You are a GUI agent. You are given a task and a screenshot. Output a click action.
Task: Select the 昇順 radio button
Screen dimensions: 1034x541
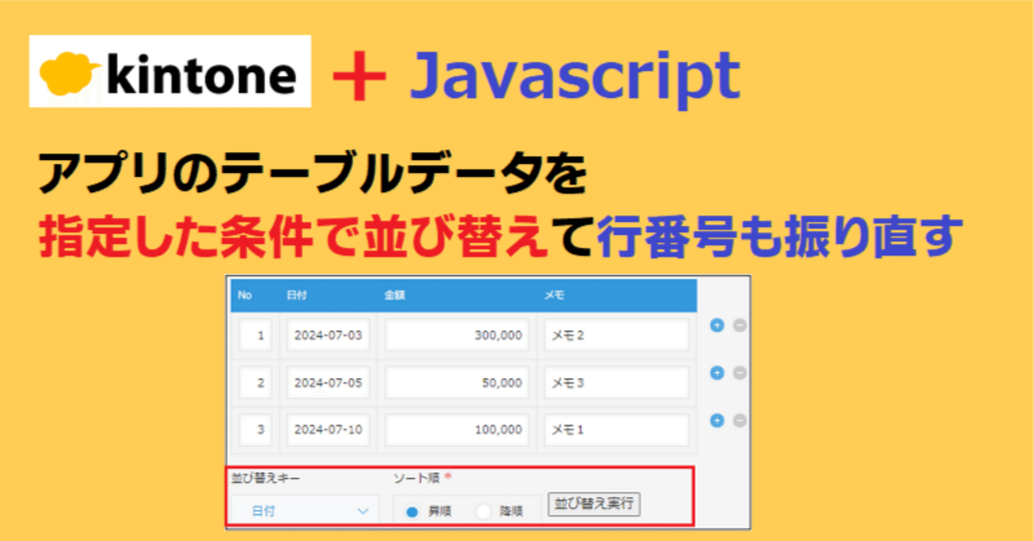tap(411, 511)
